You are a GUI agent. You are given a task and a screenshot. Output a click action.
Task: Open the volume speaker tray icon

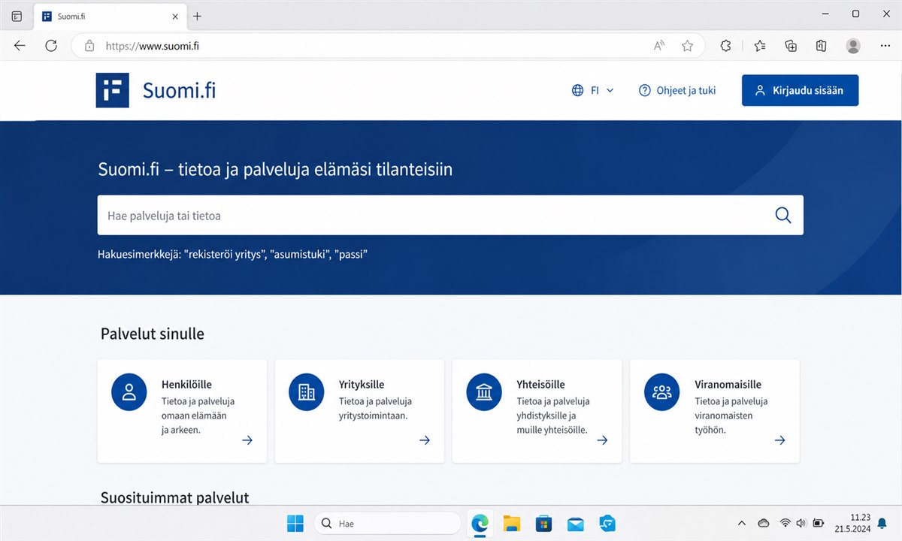(x=801, y=523)
